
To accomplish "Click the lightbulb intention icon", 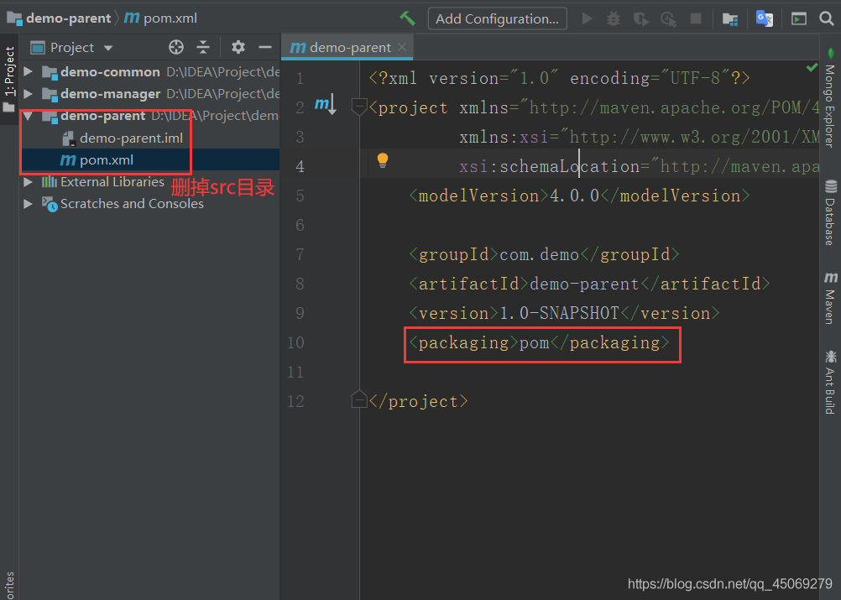I will [x=383, y=159].
